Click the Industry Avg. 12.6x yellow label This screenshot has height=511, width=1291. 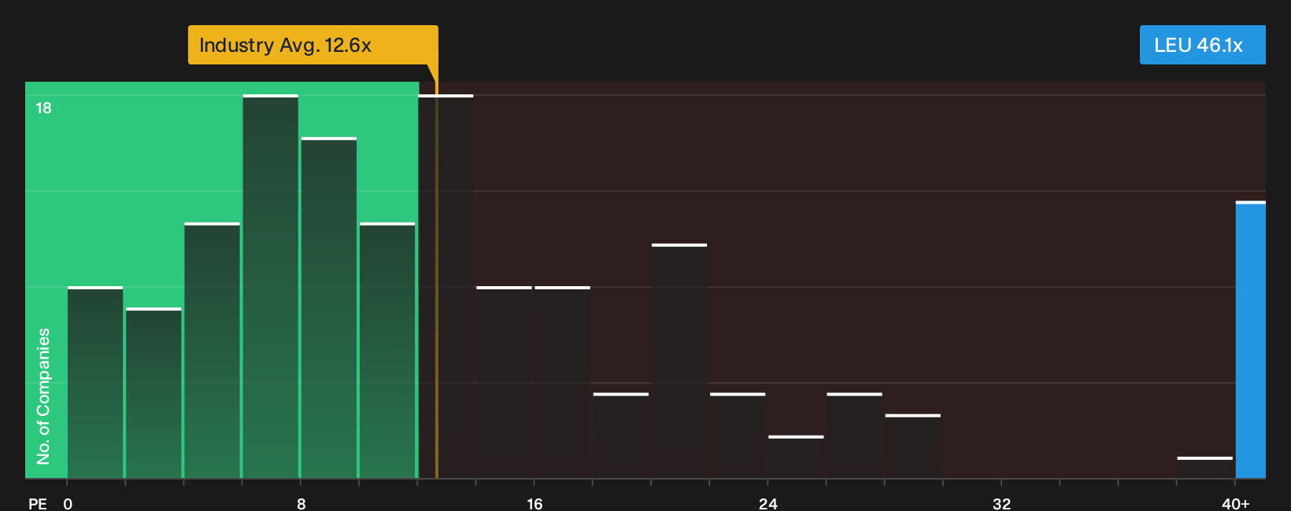pyautogui.click(x=313, y=45)
